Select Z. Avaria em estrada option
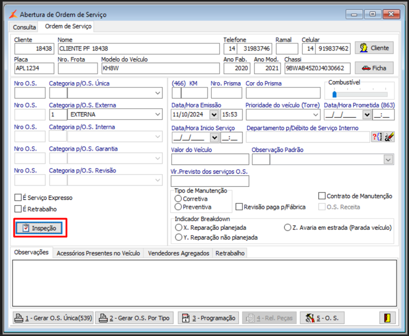 point(287,227)
